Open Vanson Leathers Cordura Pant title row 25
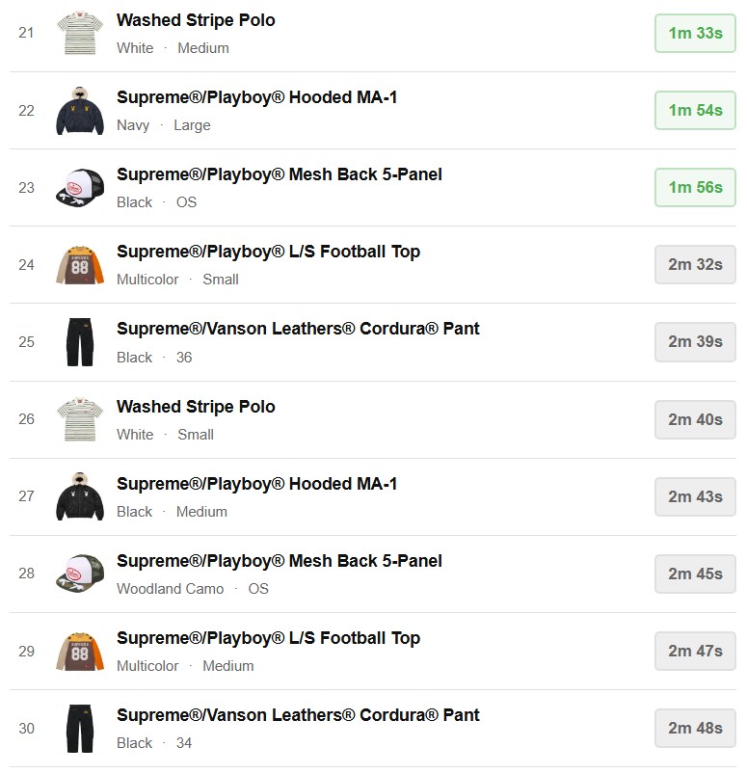The image size is (747, 774). pos(298,329)
